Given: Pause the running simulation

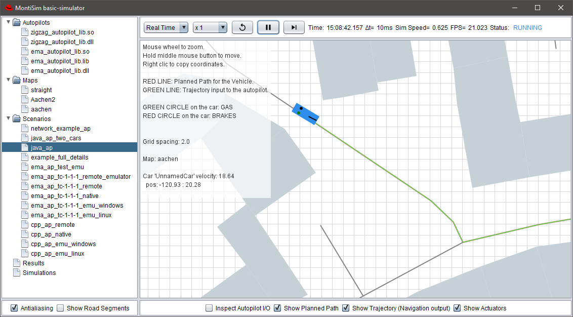Looking at the screenshot, I should point(268,27).
